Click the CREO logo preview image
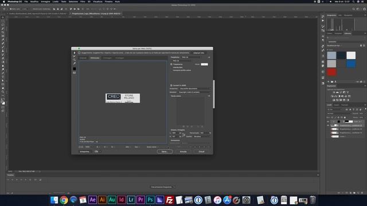Image resolution: width=367 pixels, height=206 pixels. pos(123,98)
